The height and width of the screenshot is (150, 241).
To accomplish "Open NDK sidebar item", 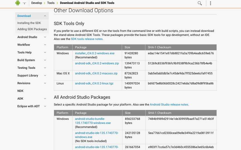I will [20, 91].
